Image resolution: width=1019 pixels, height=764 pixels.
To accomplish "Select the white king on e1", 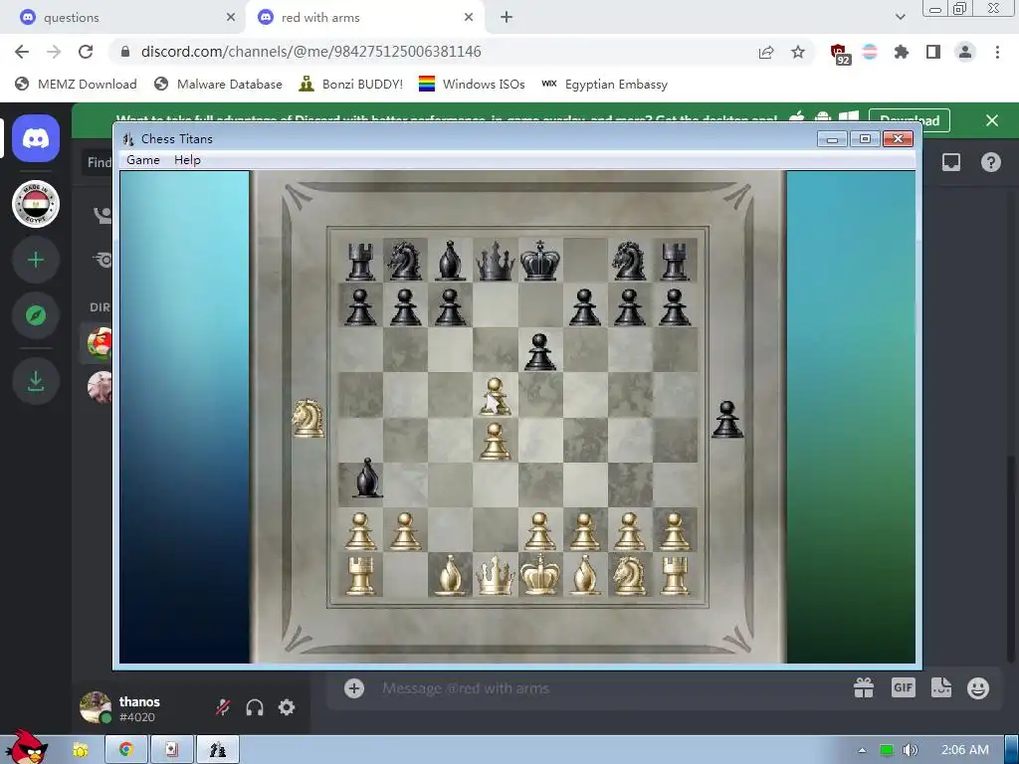I will coord(540,574).
